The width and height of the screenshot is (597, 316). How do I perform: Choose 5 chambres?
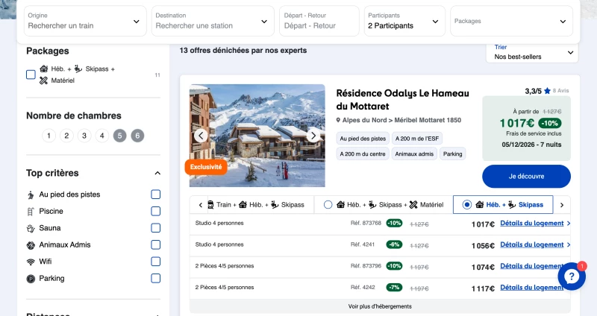pos(119,136)
